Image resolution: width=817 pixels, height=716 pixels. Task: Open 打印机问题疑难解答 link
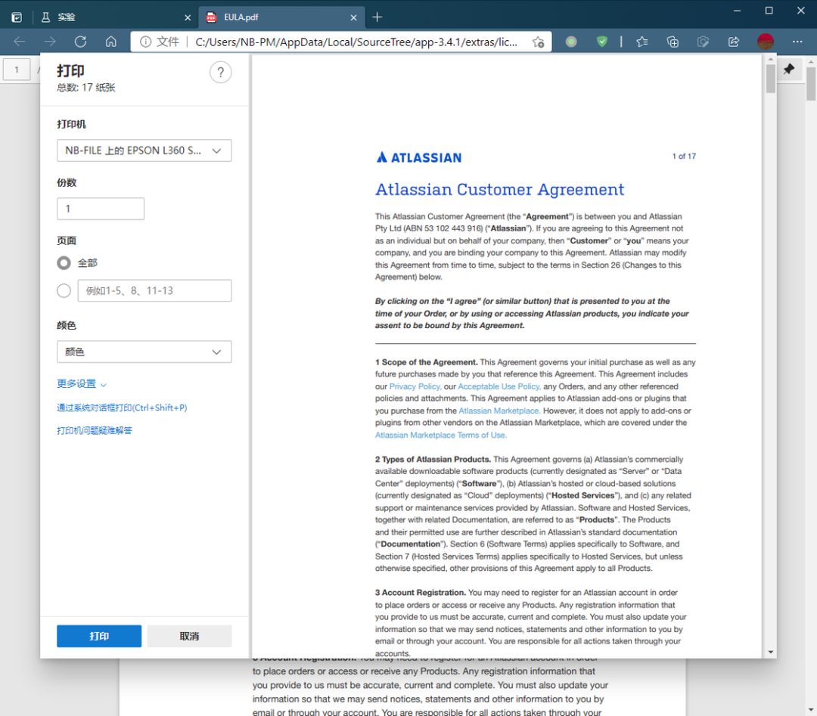tap(95, 431)
